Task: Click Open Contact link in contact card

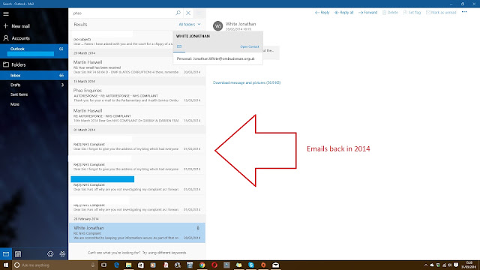Action: pos(250,46)
